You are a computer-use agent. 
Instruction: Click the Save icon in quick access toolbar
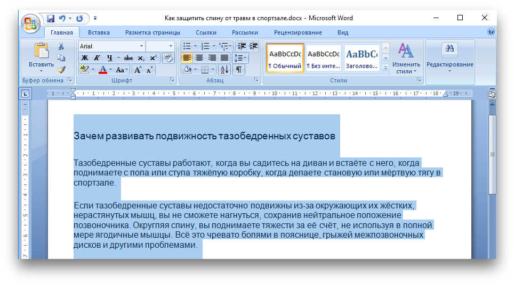[51, 19]
